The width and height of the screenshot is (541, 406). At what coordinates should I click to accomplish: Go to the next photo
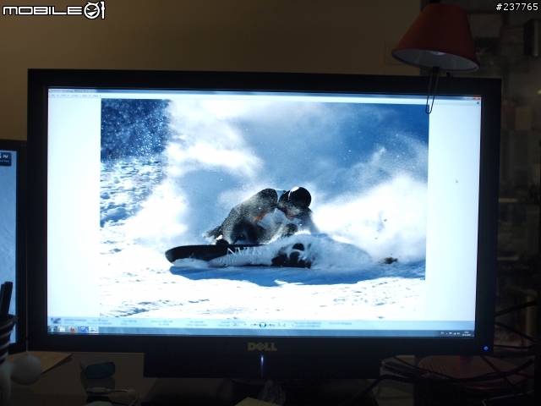(271, 325)
